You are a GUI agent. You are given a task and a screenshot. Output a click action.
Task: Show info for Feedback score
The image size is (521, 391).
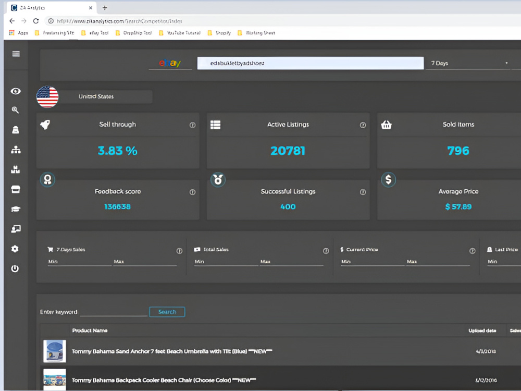192,192
